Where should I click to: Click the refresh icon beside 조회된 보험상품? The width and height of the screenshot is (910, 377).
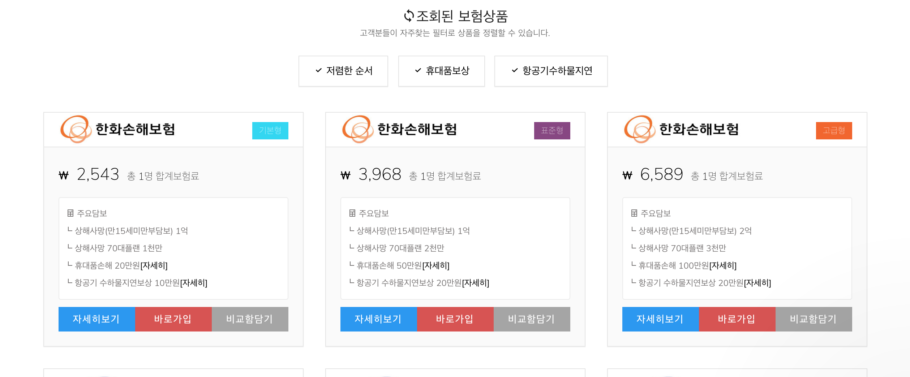pyautogui.click(x=409, y=16)
